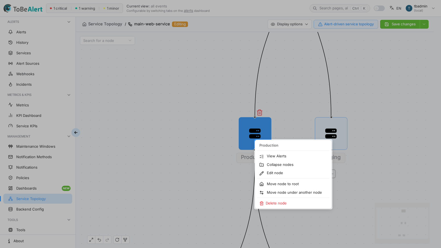441x248 pixels.
Task: Click home icon in Service Topology breadcrumb
Action: 84,24
